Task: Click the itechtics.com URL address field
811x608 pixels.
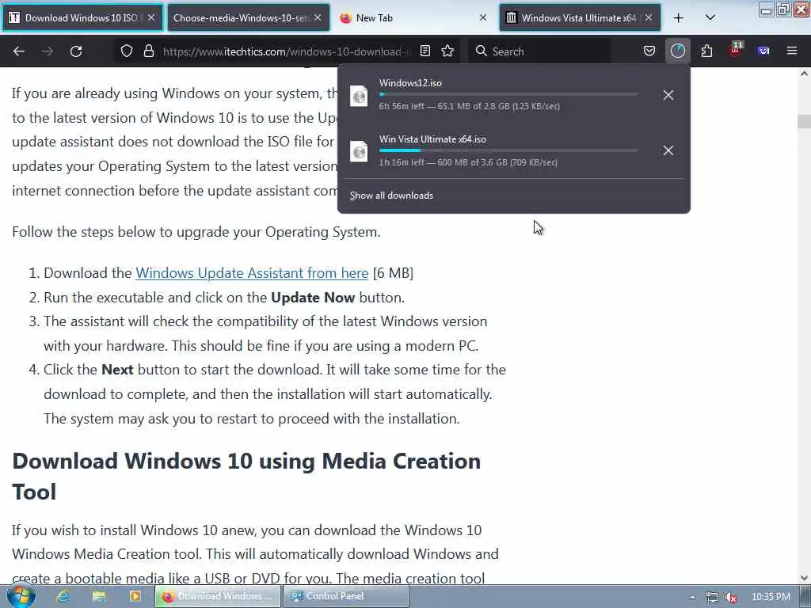Action: coord(287,51)
